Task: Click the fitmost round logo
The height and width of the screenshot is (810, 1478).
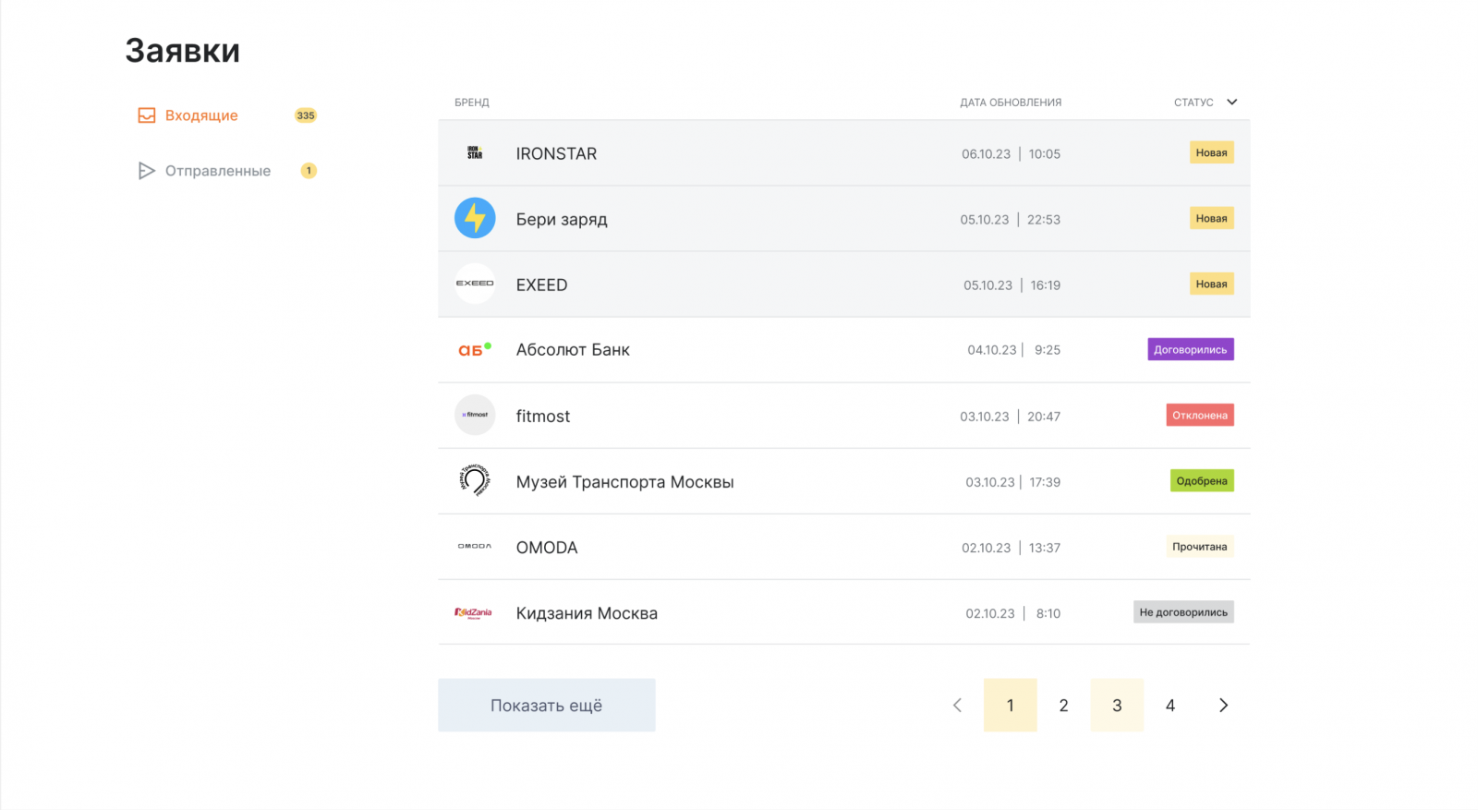Action: [475, 416]
